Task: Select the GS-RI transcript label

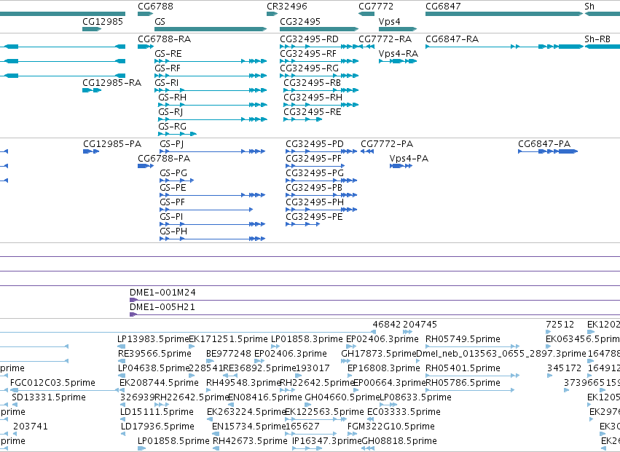Action: coord(166,83)
